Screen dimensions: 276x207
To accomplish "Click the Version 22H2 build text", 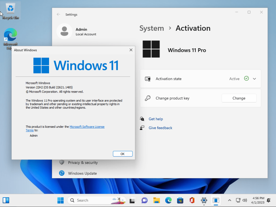I will coord(49,87).
